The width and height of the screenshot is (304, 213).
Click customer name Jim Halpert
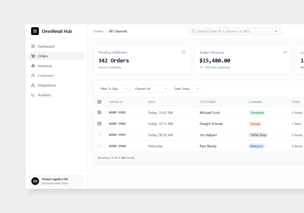[208, 135]
